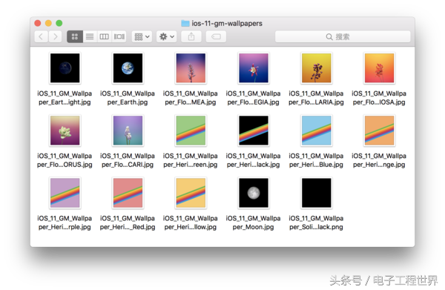
Task: Select the Heritage purple stripe thumbnail
Action: coord(65,193)
